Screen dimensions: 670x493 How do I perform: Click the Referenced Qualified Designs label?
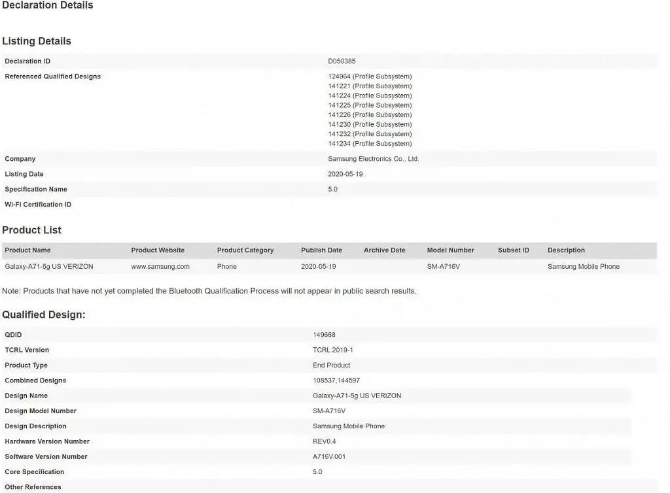click(x=52, y=76)
